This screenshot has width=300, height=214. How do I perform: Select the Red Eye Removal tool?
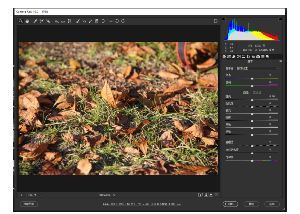coord(84,21)
